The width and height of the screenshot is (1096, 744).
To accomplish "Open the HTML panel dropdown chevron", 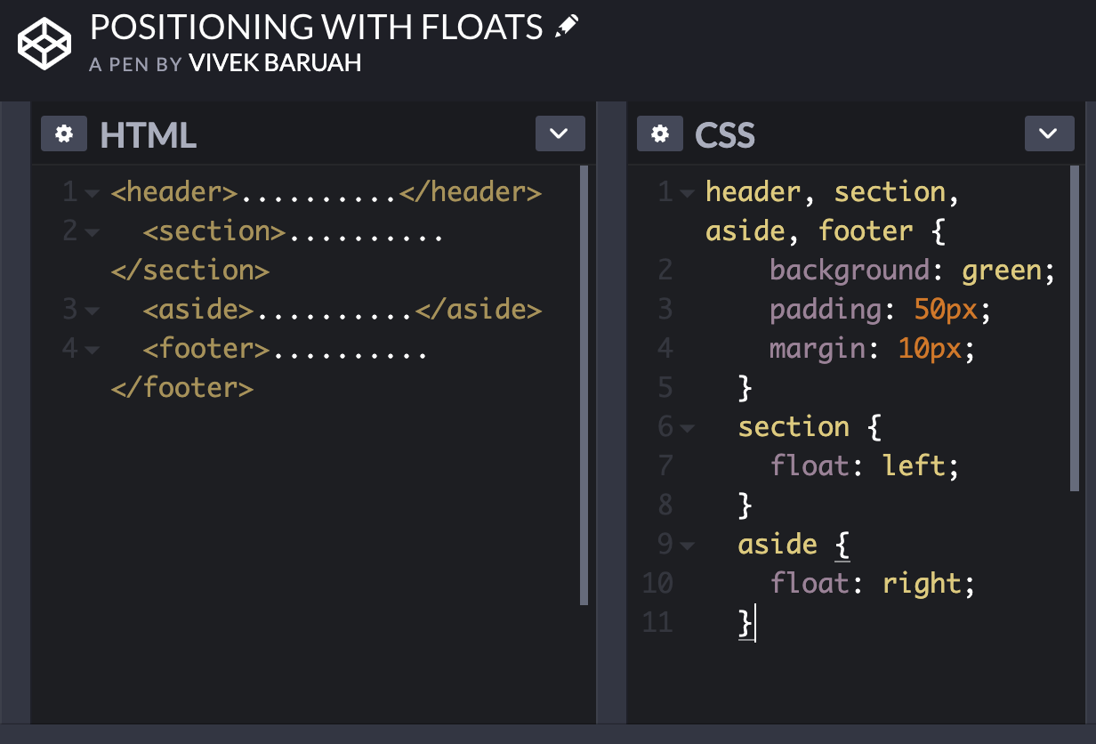I will 560,133.
